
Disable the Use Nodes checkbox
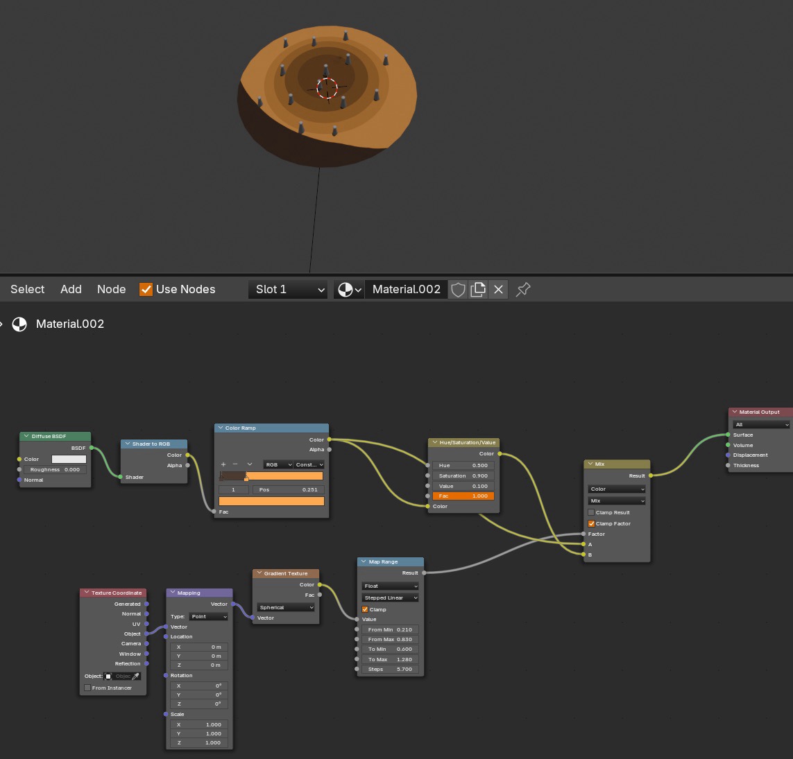(x=146, y=290)
